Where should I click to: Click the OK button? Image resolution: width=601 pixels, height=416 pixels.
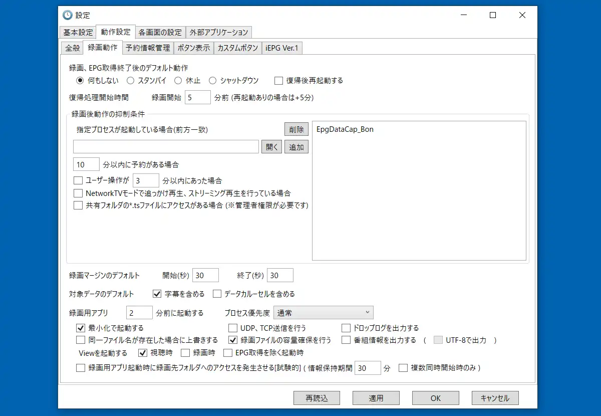click(x=436, y=398)
